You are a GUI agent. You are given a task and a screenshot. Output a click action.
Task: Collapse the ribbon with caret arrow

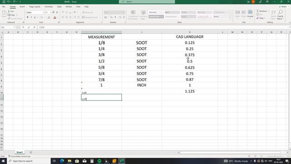(x=290, y=22)
